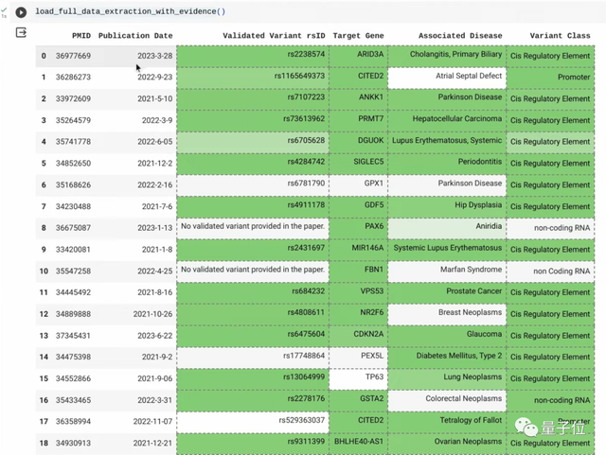
Task: Click row index 14 label
Action: (44, 357)
